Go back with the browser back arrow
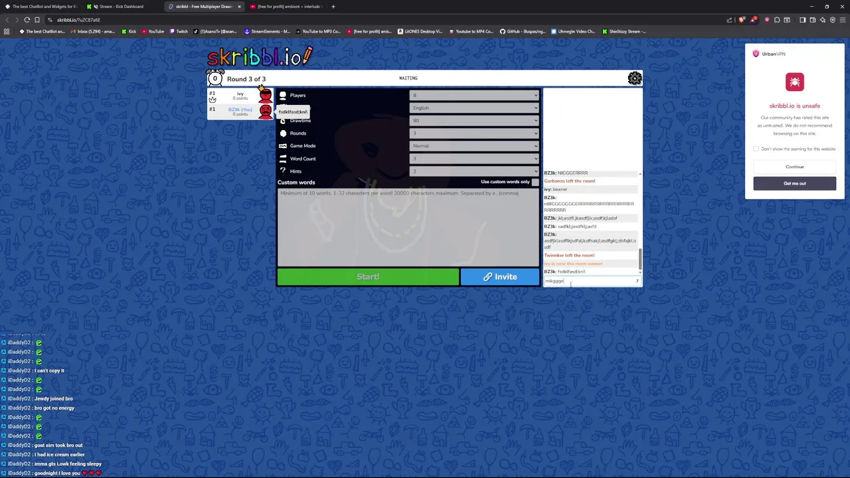The height and width of the screenshot is (478, 850). pyautogui.click(x=7, y=20)
